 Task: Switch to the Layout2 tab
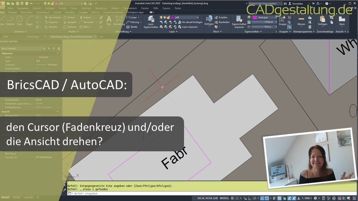tap(28, 197)
